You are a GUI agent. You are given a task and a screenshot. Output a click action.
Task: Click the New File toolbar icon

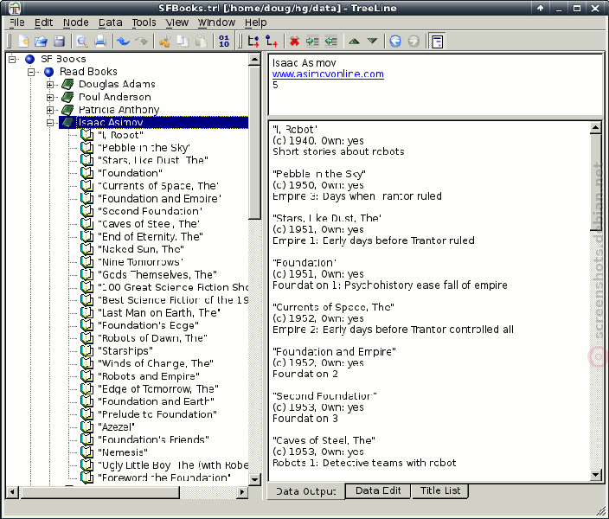pyautogui.click(x=23, y=42)
